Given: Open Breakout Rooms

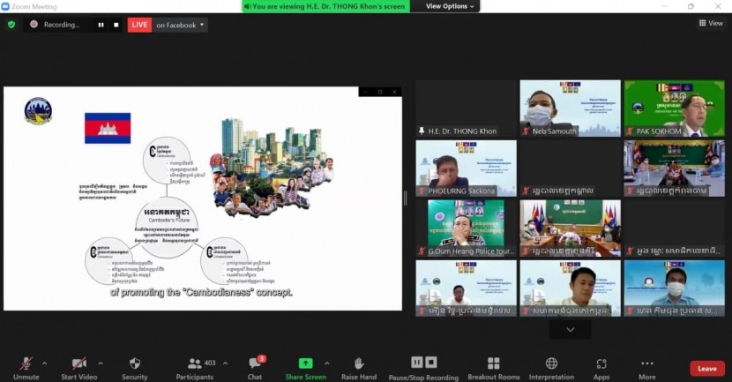Looking at the screenshot, I should pos(493,363).
